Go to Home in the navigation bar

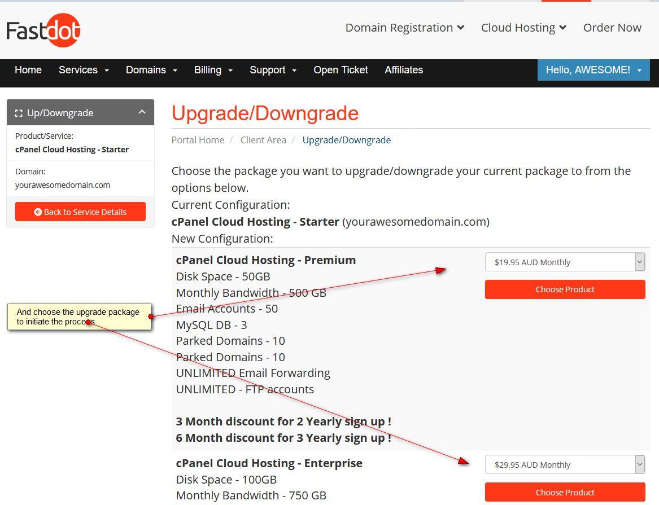28,69
